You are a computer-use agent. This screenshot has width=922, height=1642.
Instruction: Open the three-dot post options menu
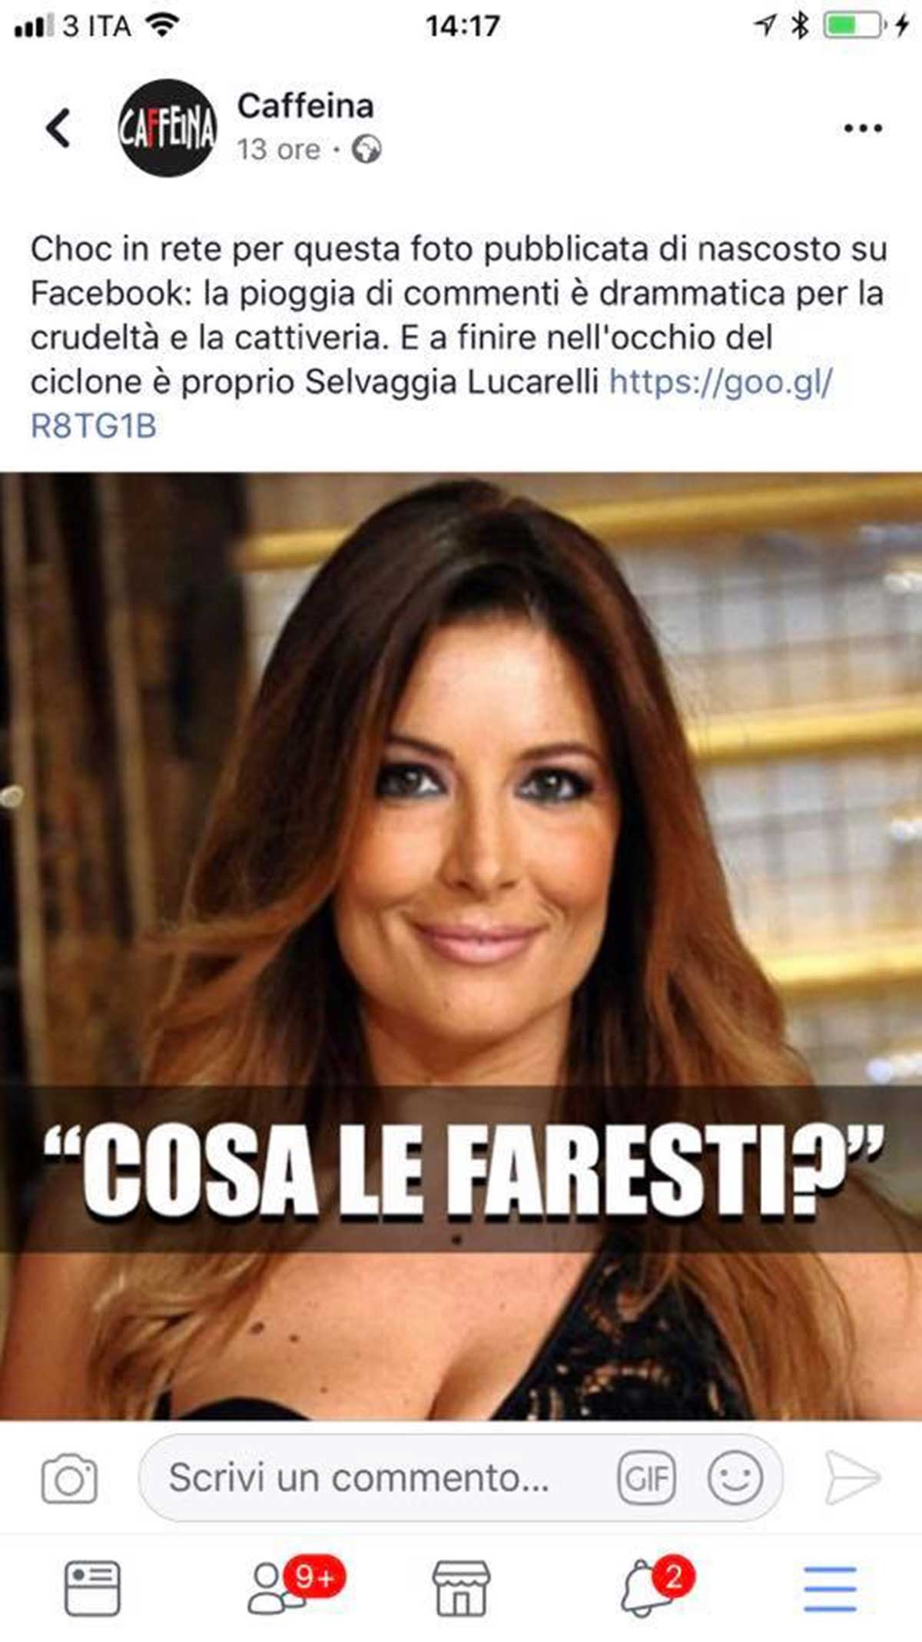click(x=863, y=128)
